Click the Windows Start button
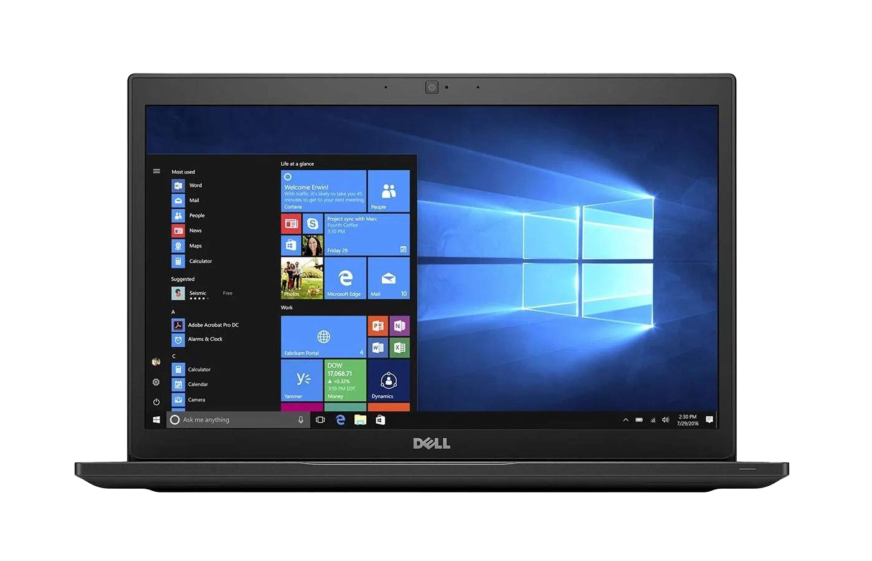Screen dimensions: 872x561 pos(156,420)
